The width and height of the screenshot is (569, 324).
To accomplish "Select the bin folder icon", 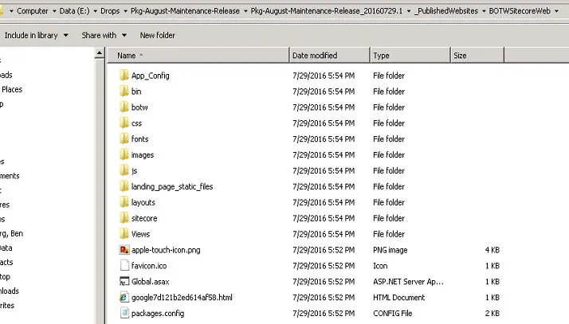I will click(124, 92).
